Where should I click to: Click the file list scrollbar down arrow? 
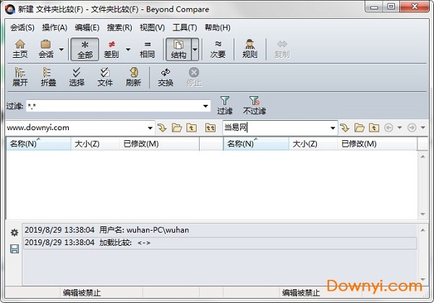coord(422,214)
